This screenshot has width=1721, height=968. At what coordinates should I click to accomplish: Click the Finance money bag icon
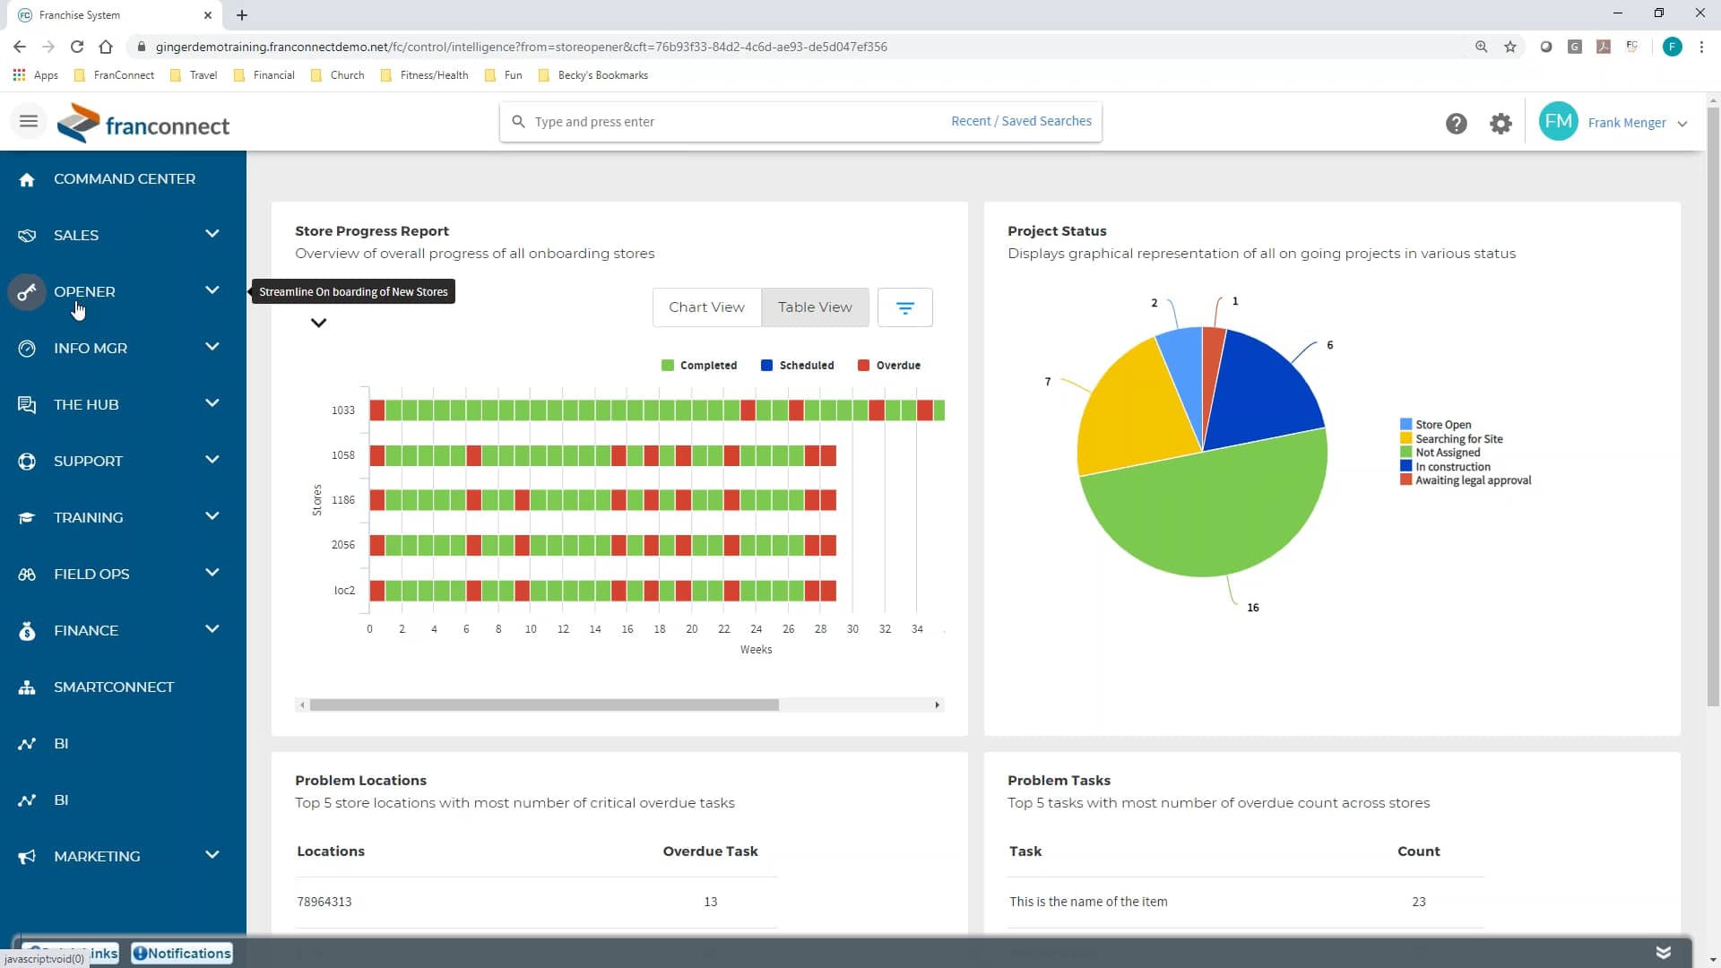click(27, 631)
